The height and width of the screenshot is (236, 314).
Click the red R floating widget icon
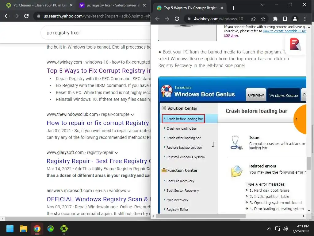click(x=295, y=44)
